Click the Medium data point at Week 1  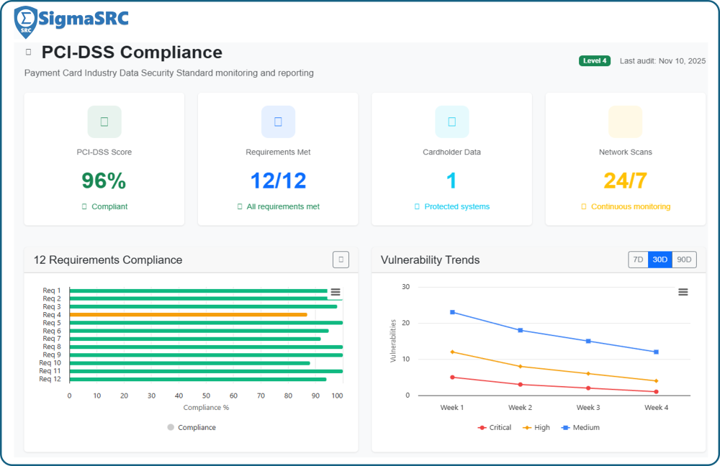click(452, 312)
